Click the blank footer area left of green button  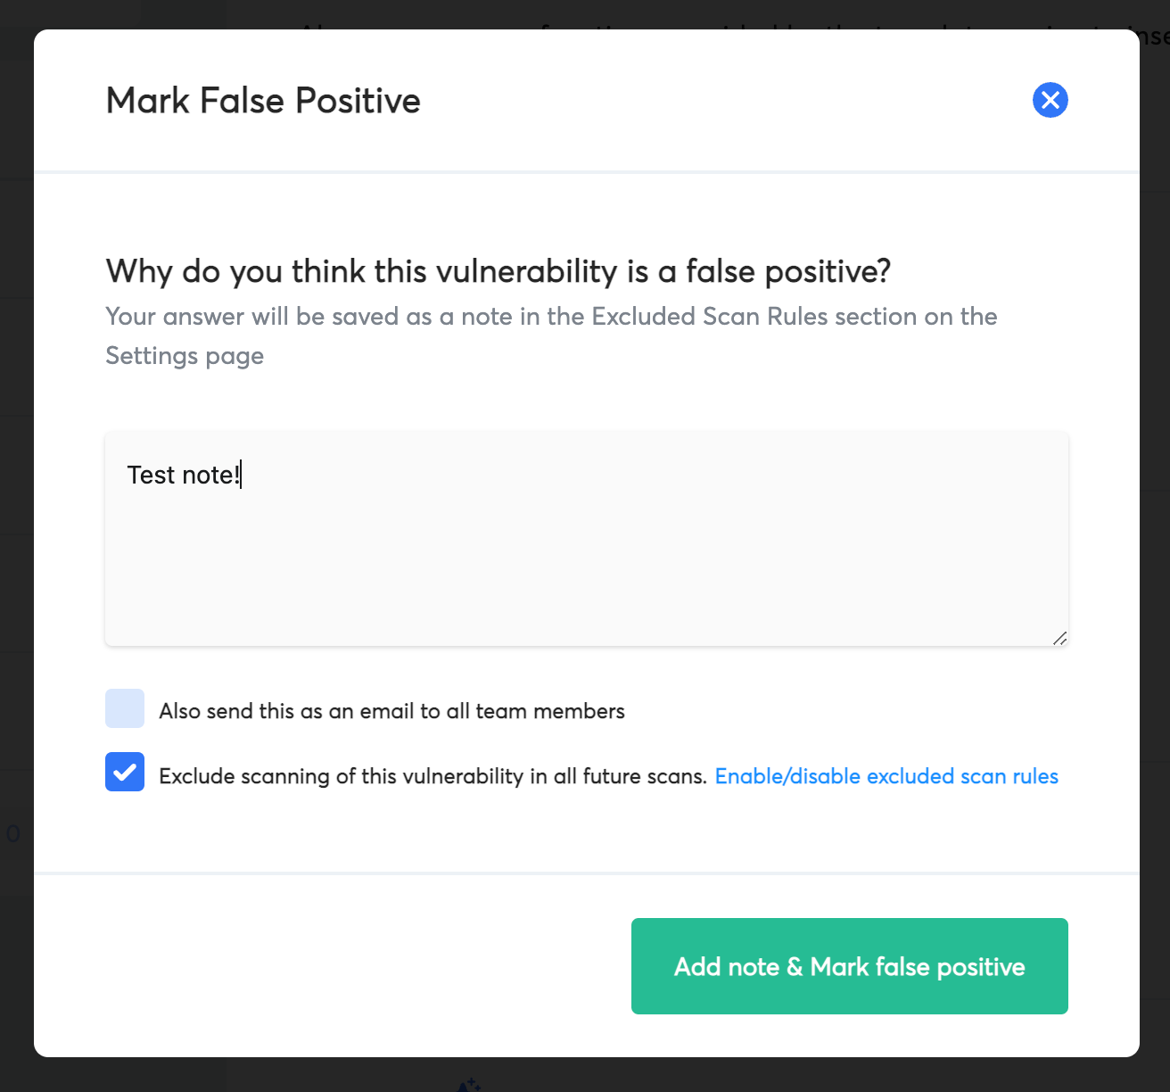pos(332,966)
